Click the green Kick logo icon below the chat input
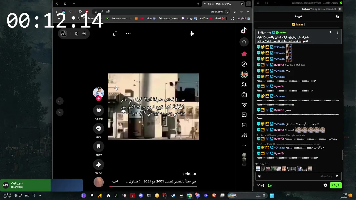This screenshot has height=200, width=356. [270, 185]
